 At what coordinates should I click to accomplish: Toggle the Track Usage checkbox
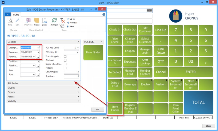(65, 57)
